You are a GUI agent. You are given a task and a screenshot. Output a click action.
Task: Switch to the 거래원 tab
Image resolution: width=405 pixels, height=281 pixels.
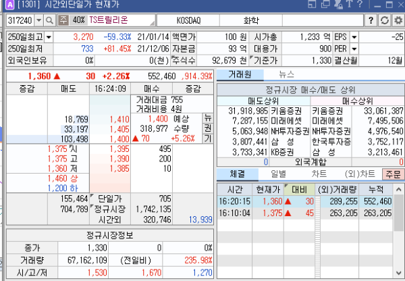click(240, 75)
